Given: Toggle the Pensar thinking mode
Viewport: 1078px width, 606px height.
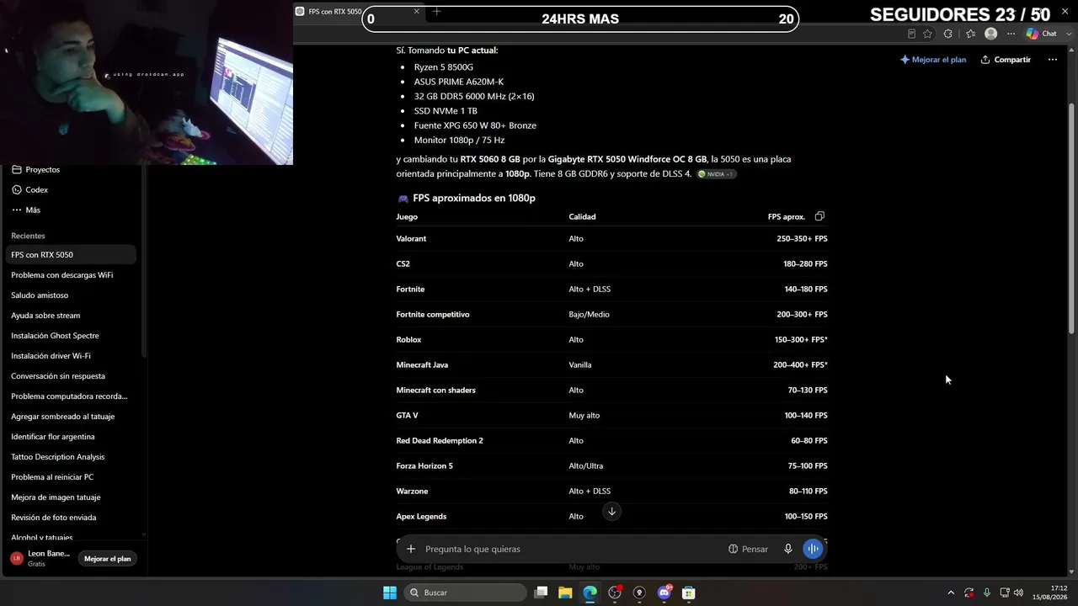Looking at the screenshot, I should click(748, 549).
